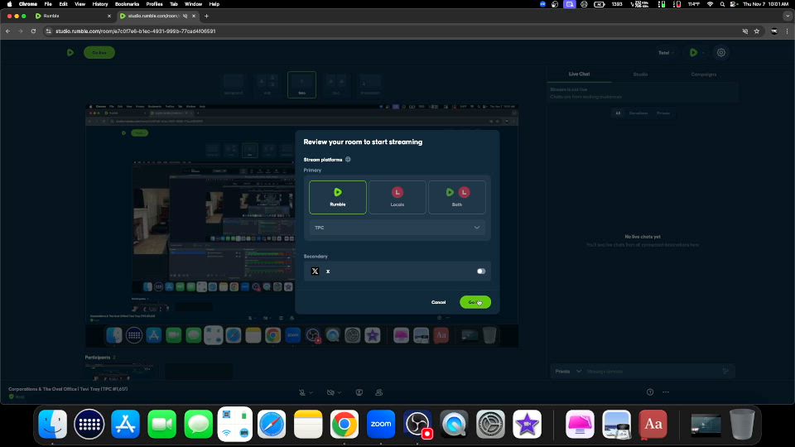Click the X logo icon in Secondary
This screenshot has width=795, height=447.
[x=315, y=272]
